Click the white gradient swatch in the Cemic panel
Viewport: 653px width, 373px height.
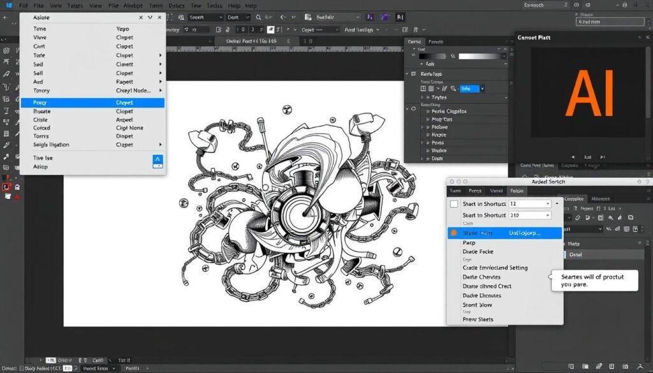481,55
